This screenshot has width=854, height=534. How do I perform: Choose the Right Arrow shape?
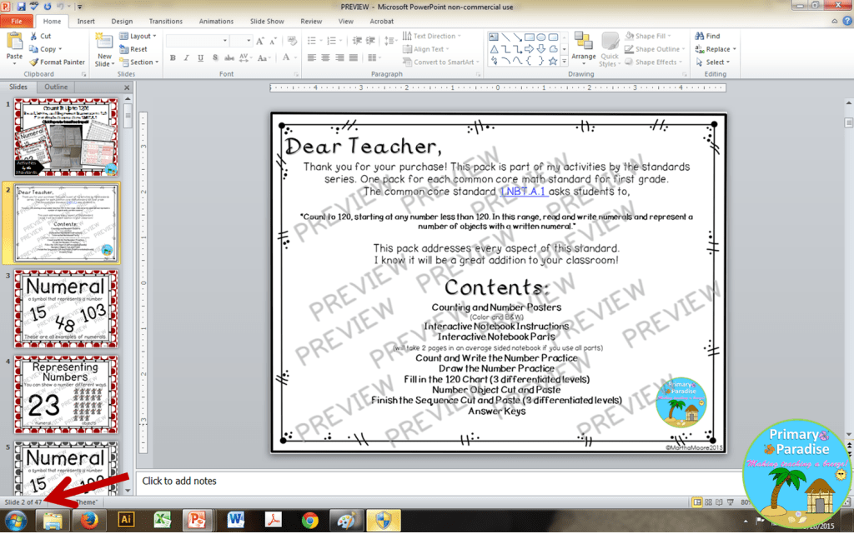coord(530,49)
